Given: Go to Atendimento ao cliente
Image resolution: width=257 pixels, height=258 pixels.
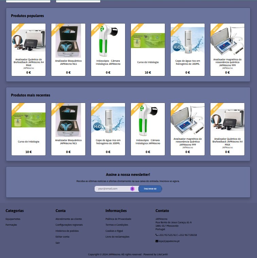Looking at the screenshot, I should coord(69,219).
